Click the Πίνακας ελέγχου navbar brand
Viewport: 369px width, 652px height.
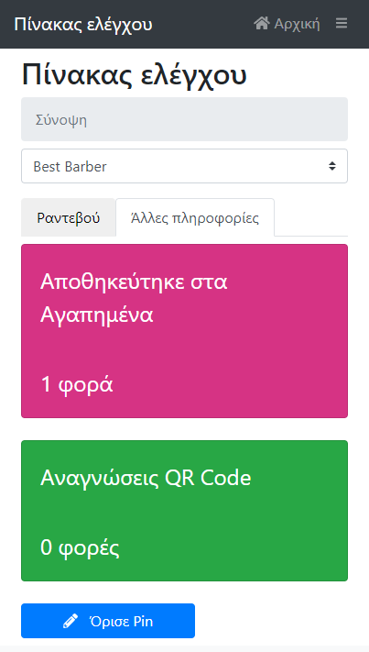click(x=83, y=24)
